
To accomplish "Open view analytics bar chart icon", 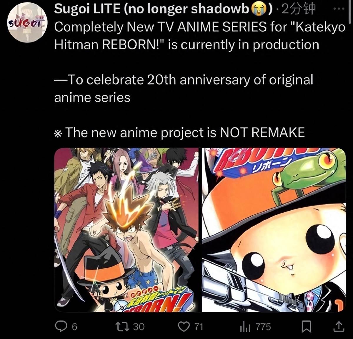I will click(x=245, y=326).
